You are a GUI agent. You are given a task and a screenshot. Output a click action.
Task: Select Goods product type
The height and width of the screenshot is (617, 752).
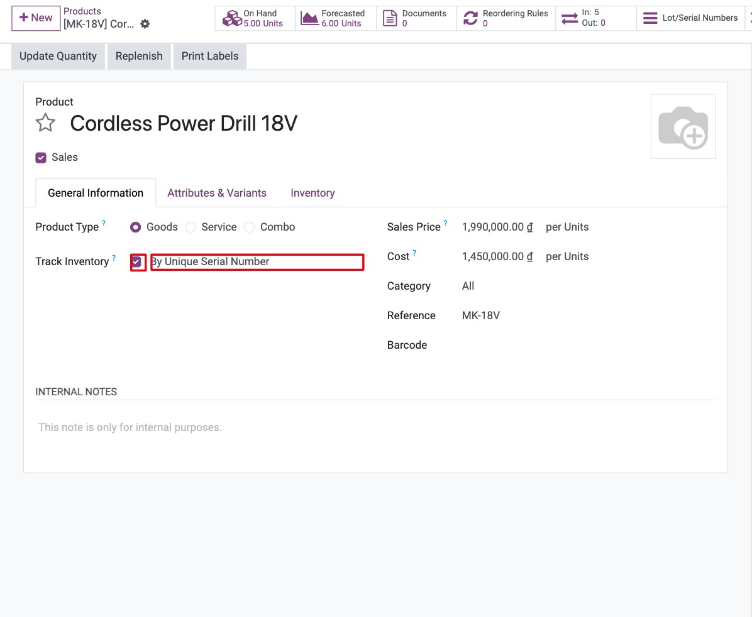136,227
